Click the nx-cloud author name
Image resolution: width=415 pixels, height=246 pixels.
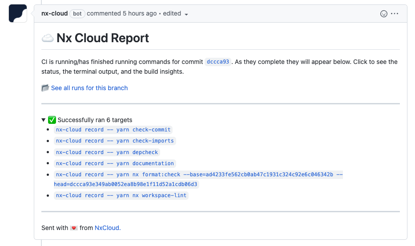[54, 14]
